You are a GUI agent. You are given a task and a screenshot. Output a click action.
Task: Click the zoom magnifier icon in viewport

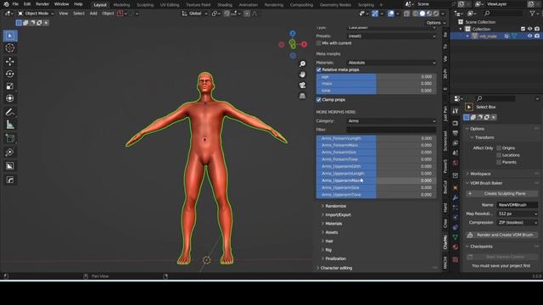(302, 64)
